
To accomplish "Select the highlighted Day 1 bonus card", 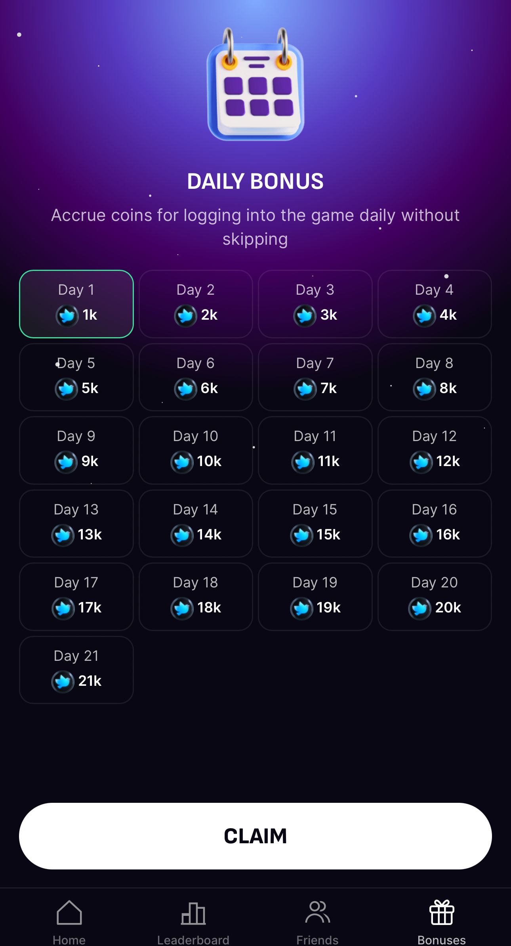I will point(76,303).
